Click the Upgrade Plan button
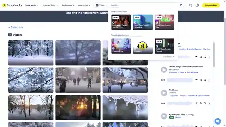226x127 pixels. (x=211, y=5)
